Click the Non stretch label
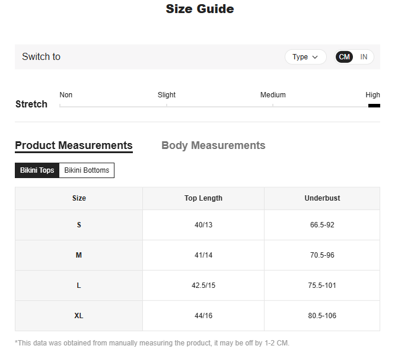This screenshot has height=352, width=398. [66, 95]
